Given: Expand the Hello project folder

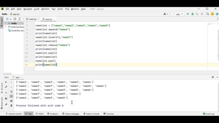Looking at the screenshot, I should pyautogui.click(x=5, y=23).
